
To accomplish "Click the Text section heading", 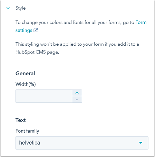I will pos(21,120).
